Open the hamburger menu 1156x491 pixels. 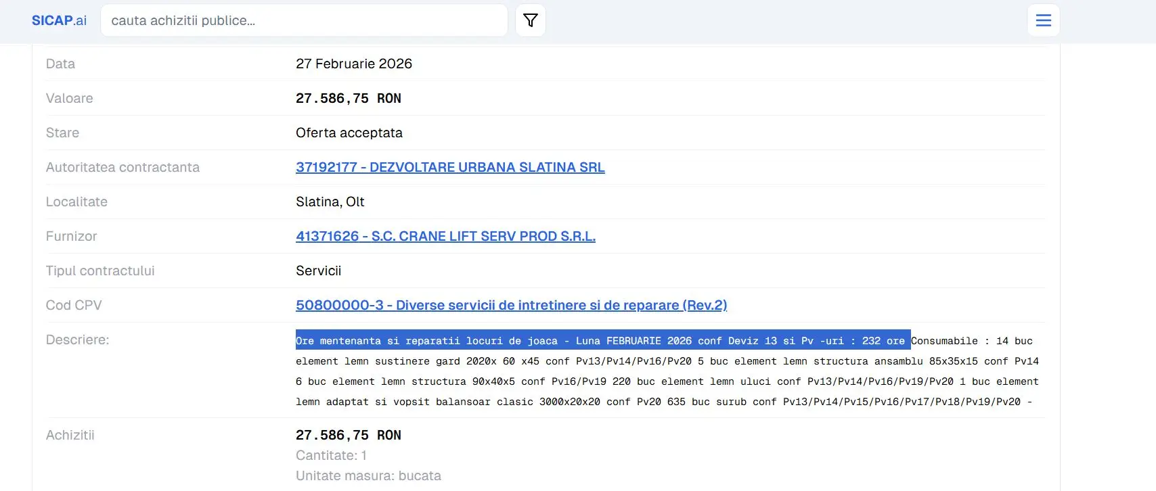pos(1043,20)
